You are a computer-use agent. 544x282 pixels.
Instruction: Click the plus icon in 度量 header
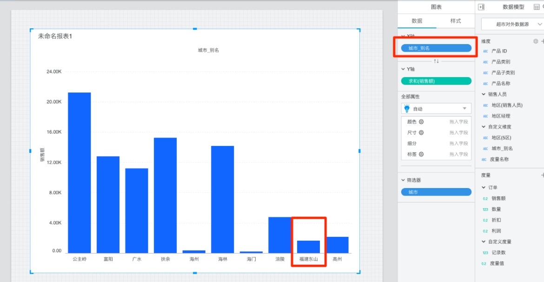542,175
